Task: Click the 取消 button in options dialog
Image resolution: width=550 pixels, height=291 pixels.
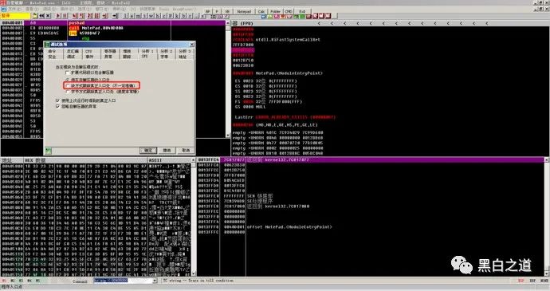Action: pos(186,150)
